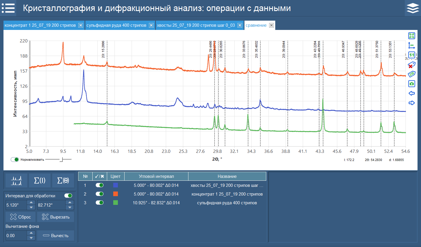
Task: Decrease the 82.712° interval value with the down arrow
Action: pos(70,207)
